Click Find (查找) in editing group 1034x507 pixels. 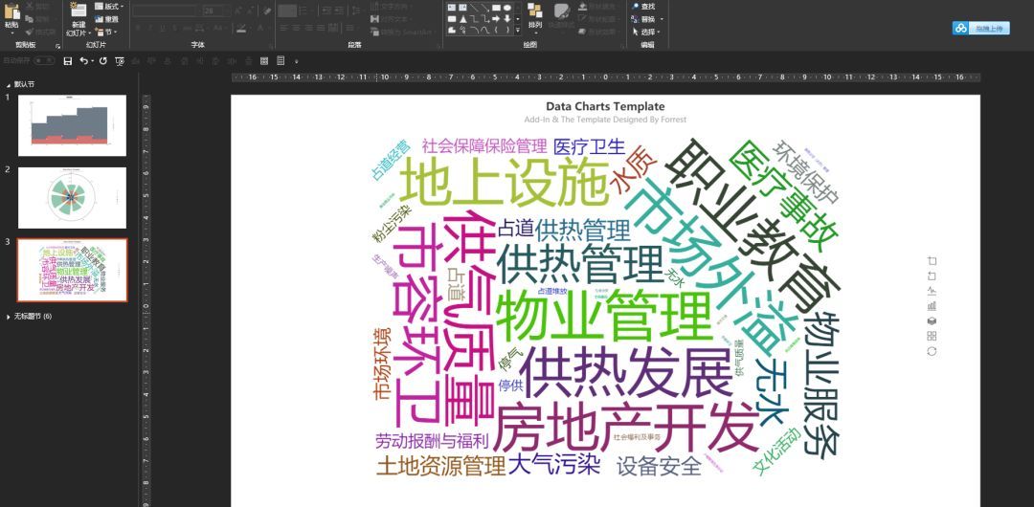pyautogui.click(x=643, y=6)
